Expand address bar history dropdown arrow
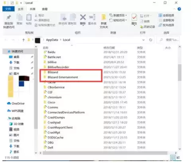Image resolution: width=191 pixels, height=163 pixels. pyautogui.click(x=143, y=40)
